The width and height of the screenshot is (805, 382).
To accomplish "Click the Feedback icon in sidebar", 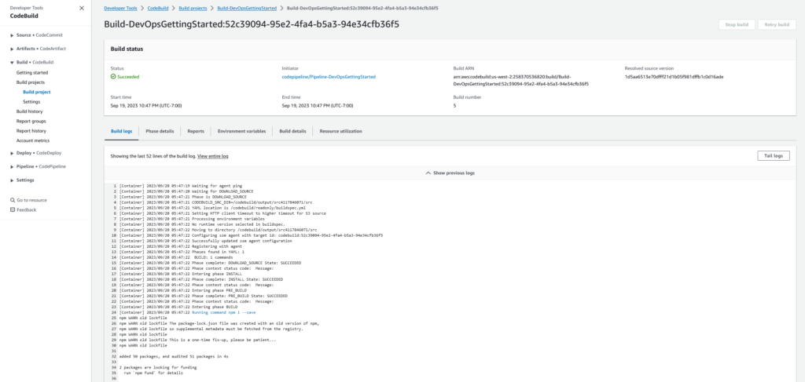I will (x=13, y=209).
